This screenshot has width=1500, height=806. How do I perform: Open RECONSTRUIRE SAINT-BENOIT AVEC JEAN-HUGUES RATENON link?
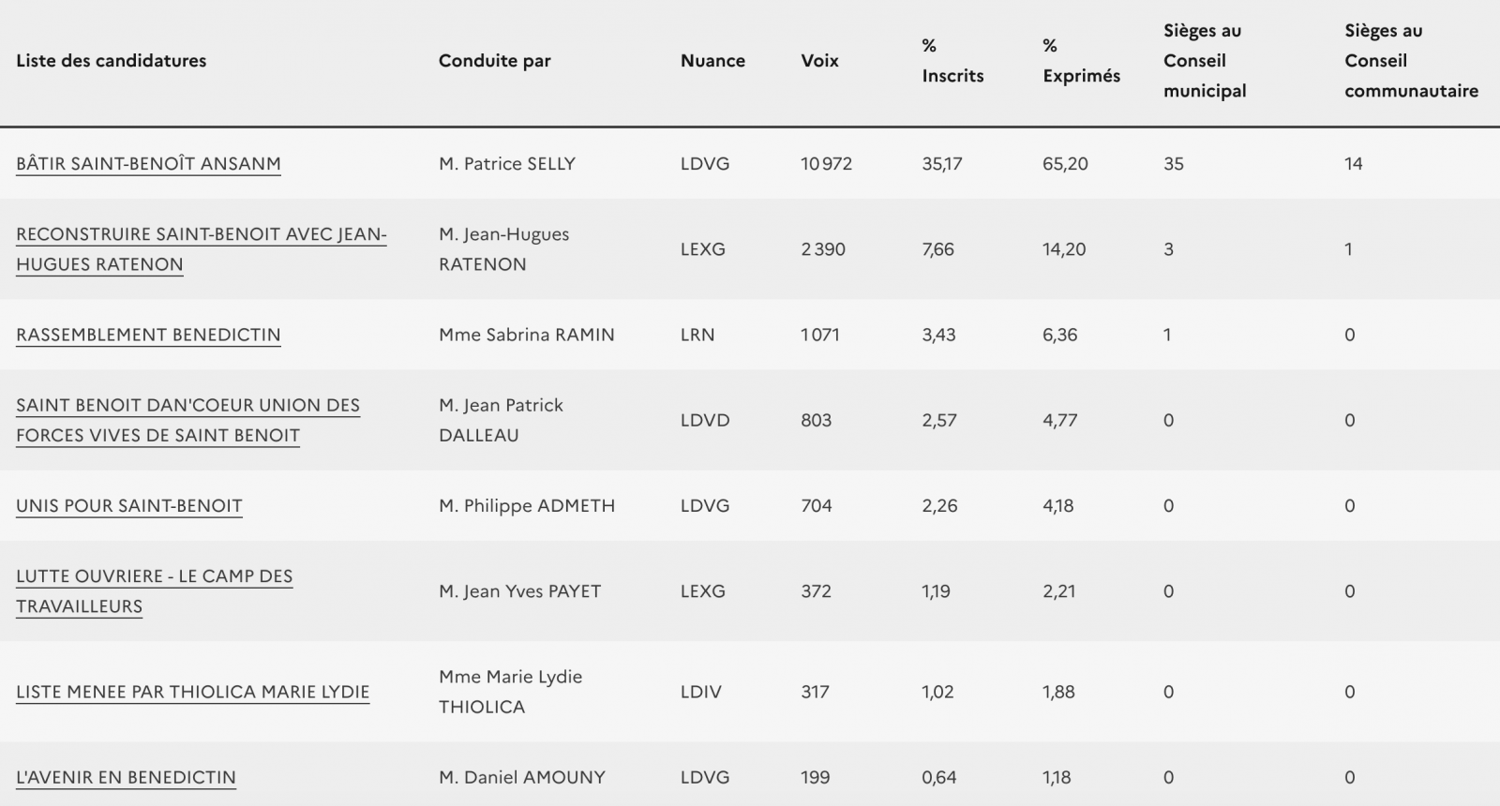point(201,234)
